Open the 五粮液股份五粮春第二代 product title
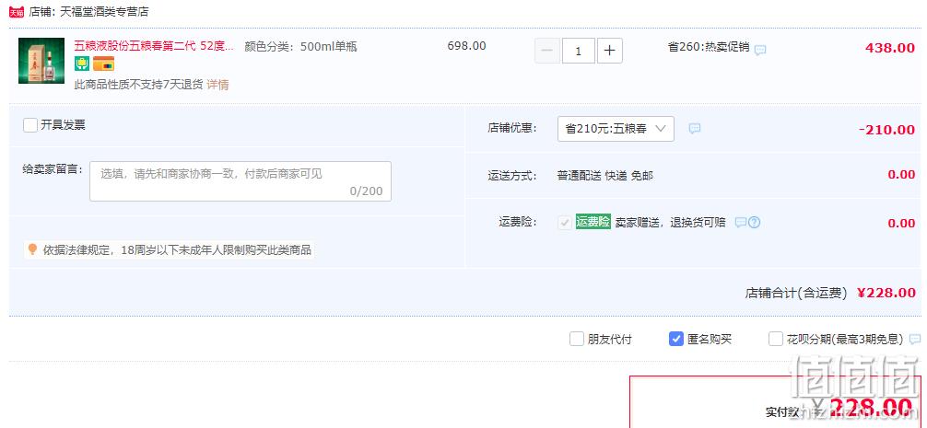The height and width of the screenshot is (428, 927). click(154, 46)
